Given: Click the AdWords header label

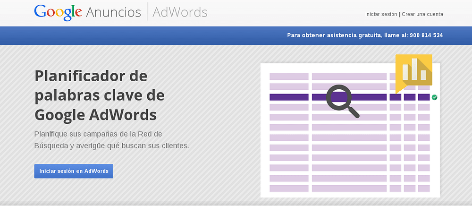Looking at the screenshot, I should (x=180, y=12).
